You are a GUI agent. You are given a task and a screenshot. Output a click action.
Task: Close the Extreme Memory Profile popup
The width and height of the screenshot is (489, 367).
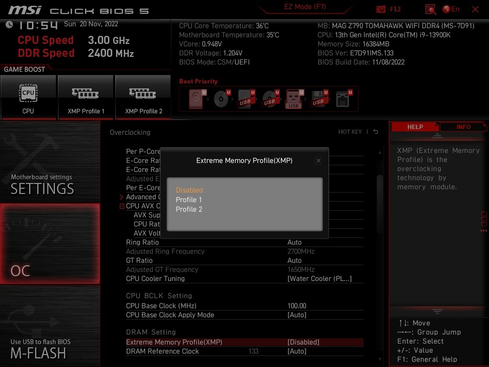(x=319, y=161)
